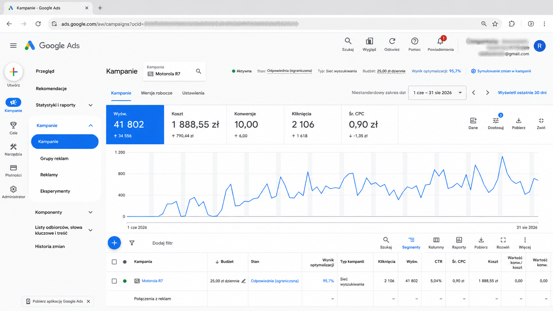
Task: Select the Koszt metric card
Action: point(195,125)
